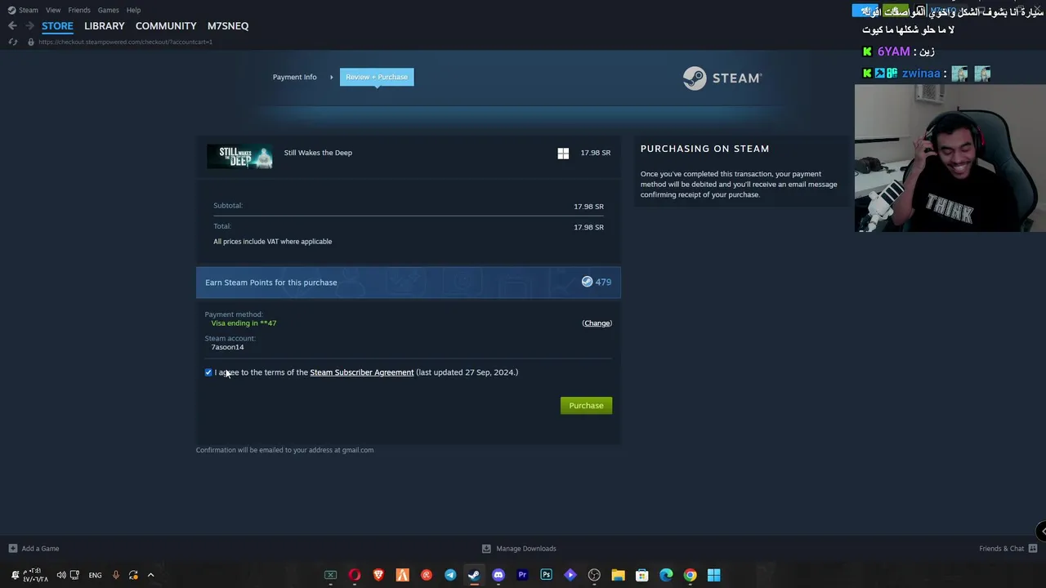Open the Still Wakes the Deep thumbnail
Screen dimensions: 1046x588
click(239, 156)
